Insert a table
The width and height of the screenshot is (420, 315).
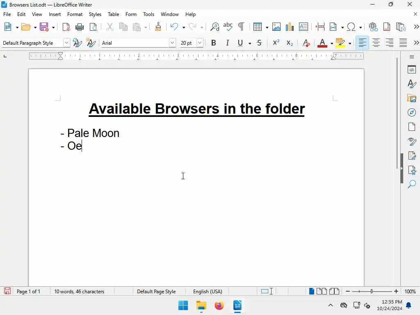(x=258, y=27)
